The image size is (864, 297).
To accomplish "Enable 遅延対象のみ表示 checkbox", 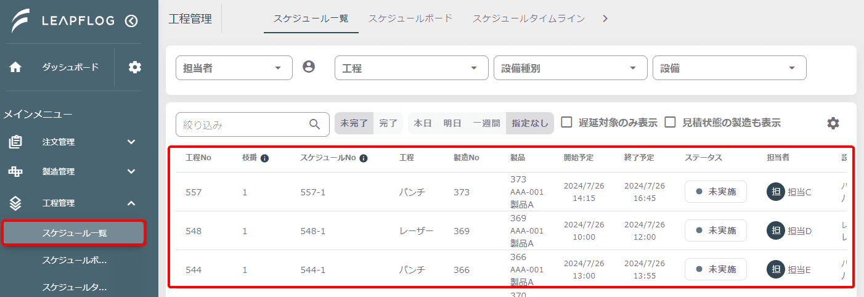I will coord(567,122).
